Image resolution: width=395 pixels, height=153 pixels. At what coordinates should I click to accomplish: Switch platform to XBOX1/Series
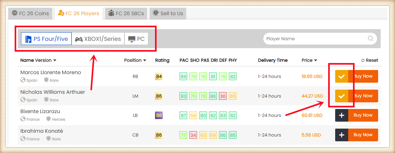(x=98, y=39)
